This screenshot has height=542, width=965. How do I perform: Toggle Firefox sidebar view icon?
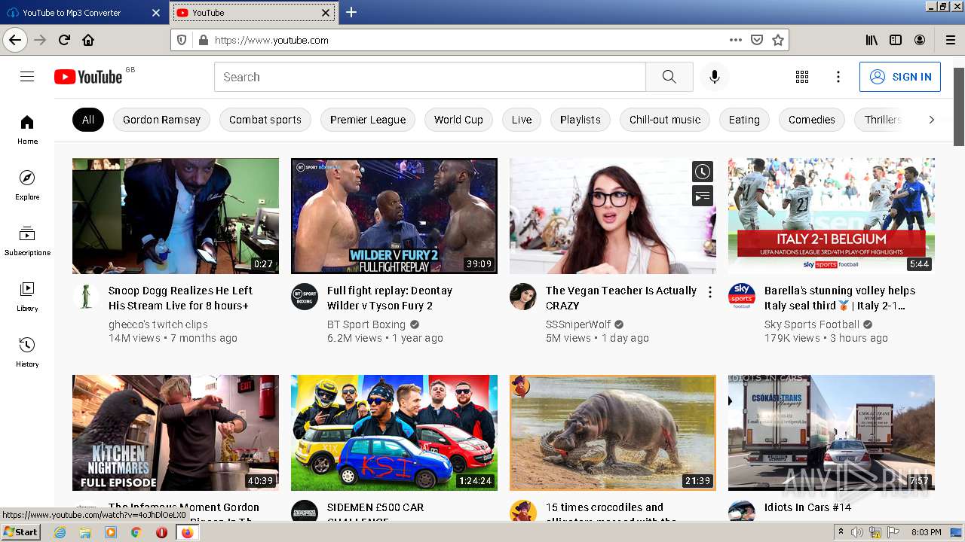coord(896,40)
